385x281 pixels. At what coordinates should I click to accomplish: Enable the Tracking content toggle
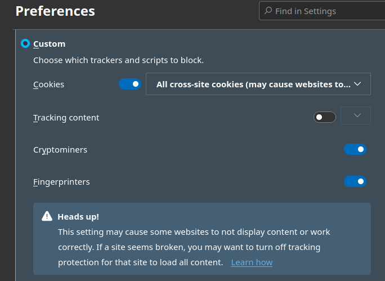[324, 117]
